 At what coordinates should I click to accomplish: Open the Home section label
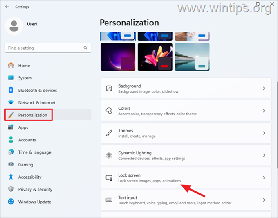[x=24, y=66]
